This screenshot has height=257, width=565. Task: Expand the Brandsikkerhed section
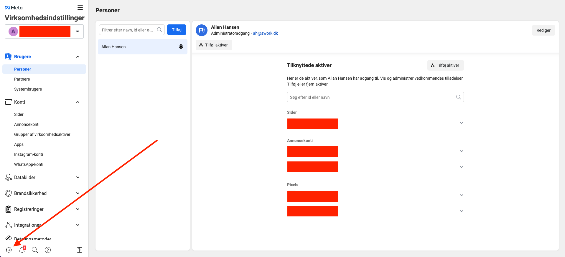click(78, 193)
